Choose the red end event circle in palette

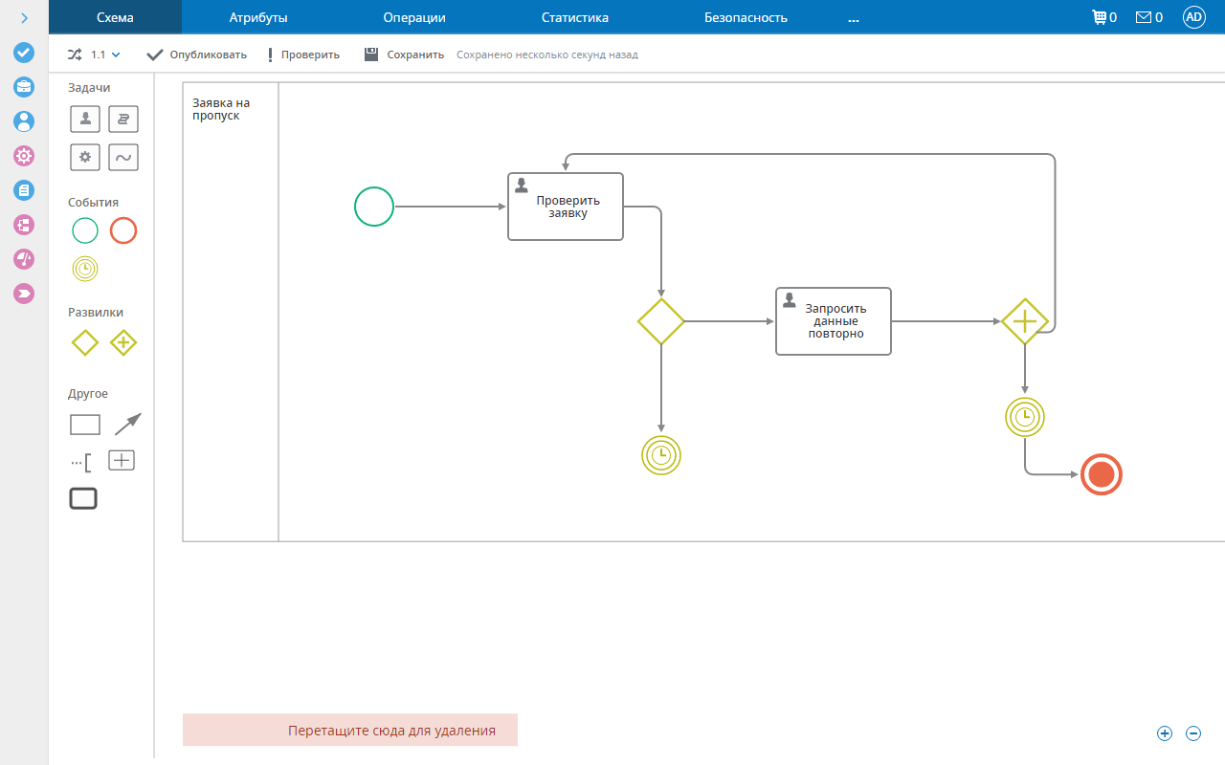[123, 230]
